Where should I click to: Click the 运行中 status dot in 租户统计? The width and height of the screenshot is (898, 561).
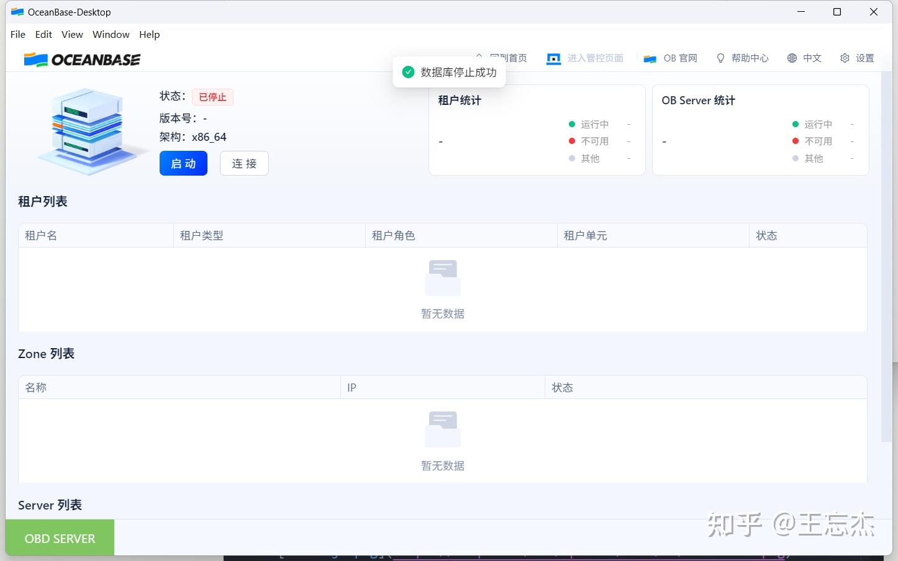(572, 123)
